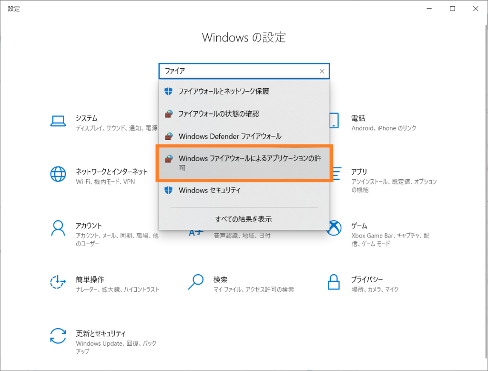488x371 pixels.
Task: Click the text Wi-Fi、機内モード、VPN
Action: tap(105, 182)
